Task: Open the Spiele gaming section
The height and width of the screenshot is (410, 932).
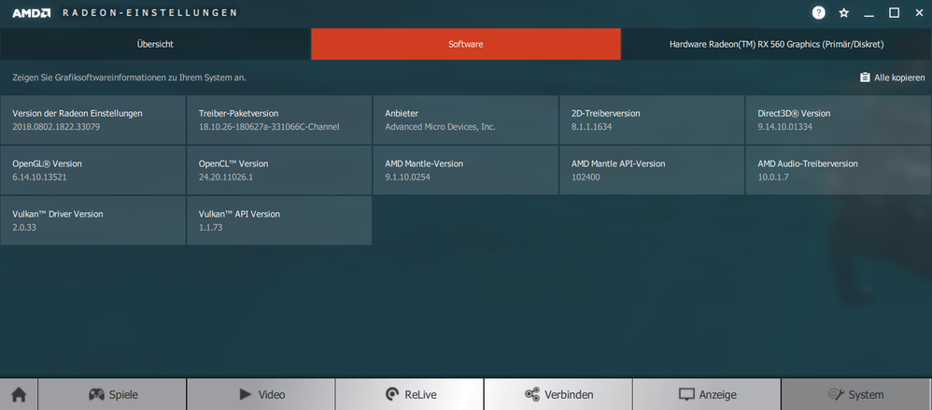Action: click(112, 394)
